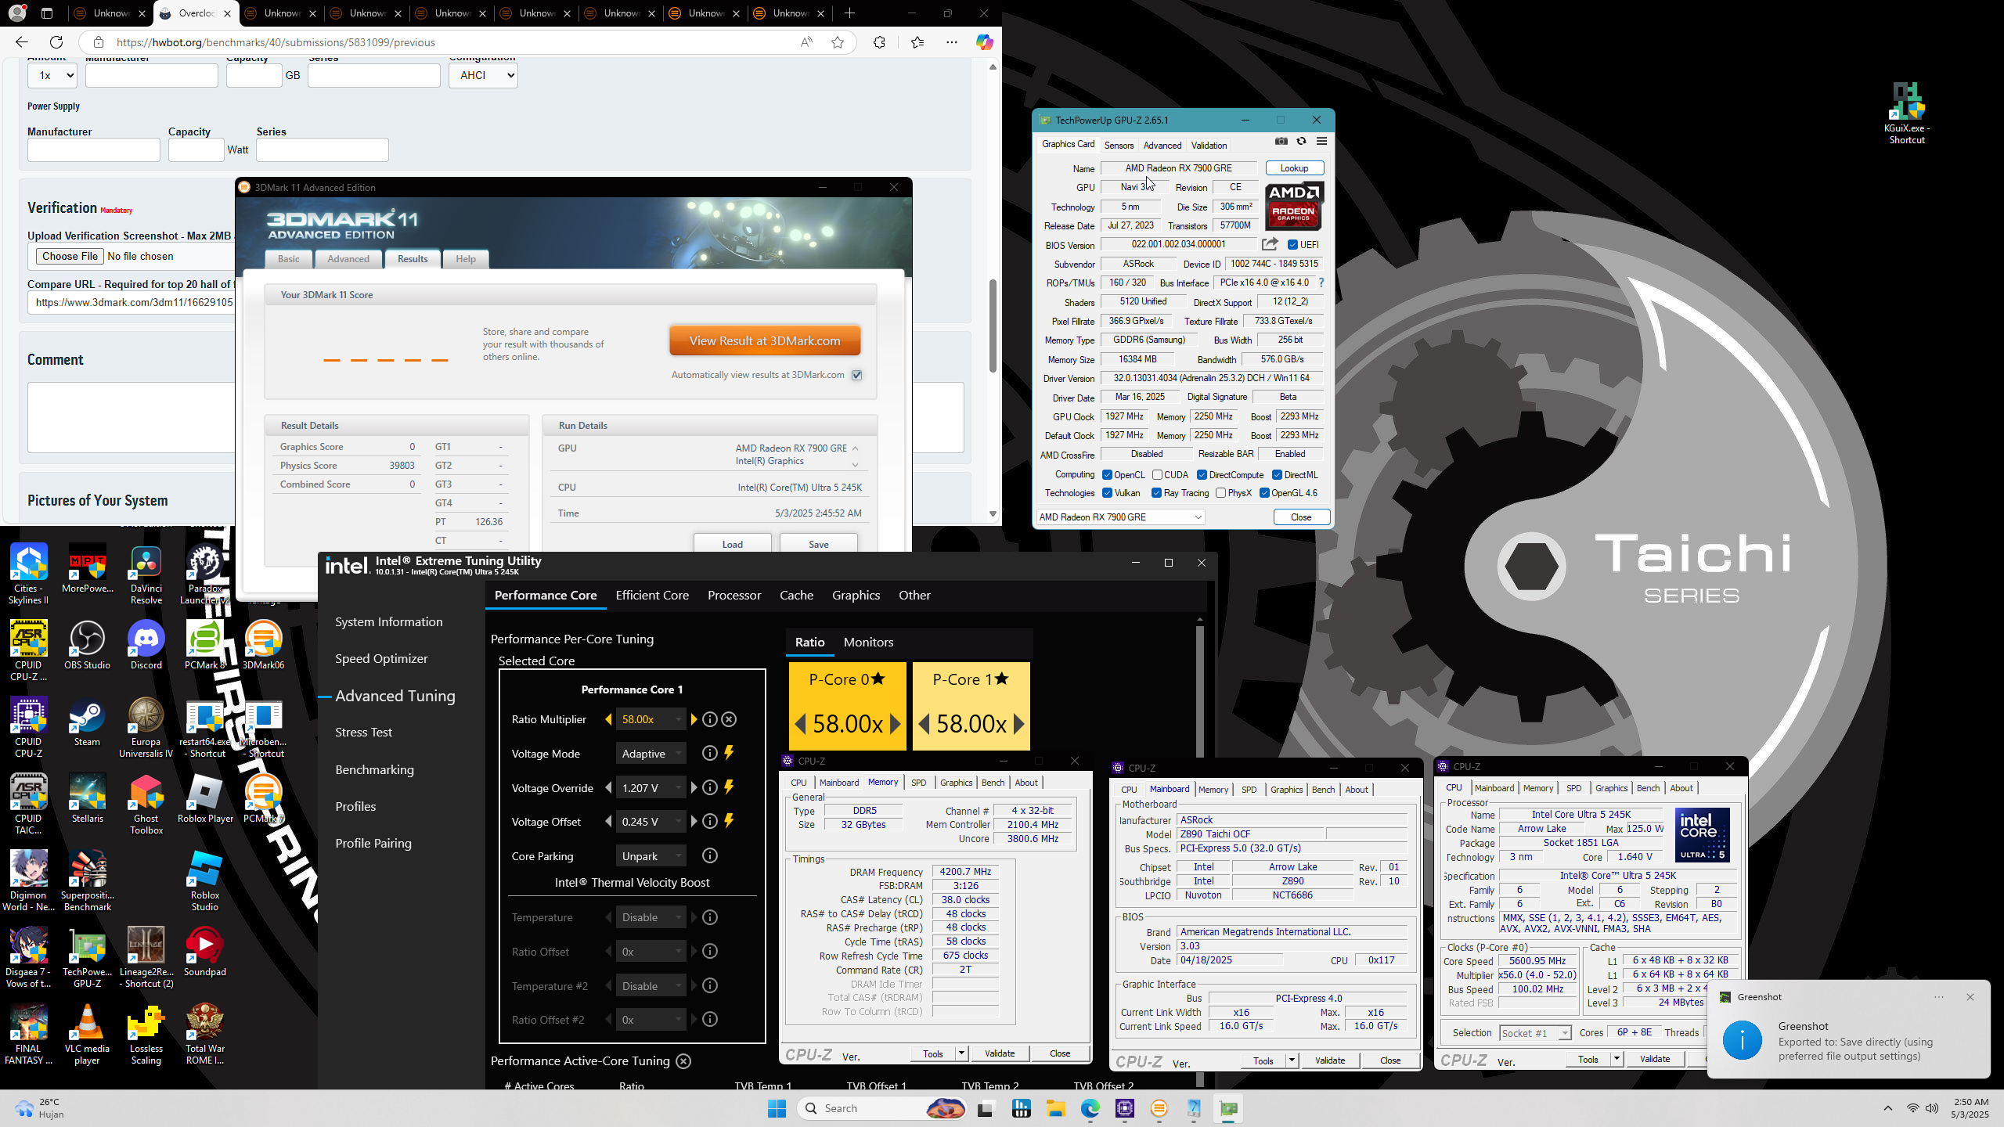Open Steam desktop shortcut
The height and width of the screenshot is (1127, 2004).
click(x=87, y=722)
